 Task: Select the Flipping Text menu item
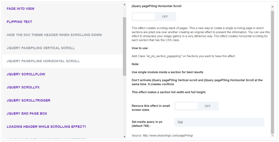point(19,22)
